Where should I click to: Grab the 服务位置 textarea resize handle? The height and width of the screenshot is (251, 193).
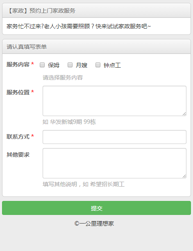[184, 114]
